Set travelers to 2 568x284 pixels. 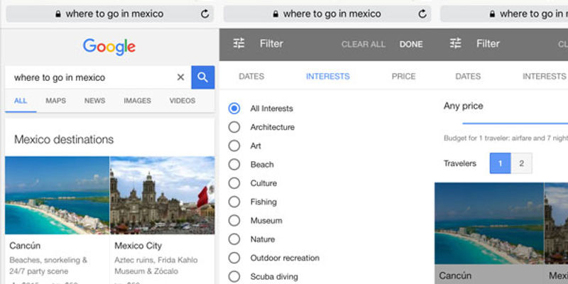click(x=522, y=163)
